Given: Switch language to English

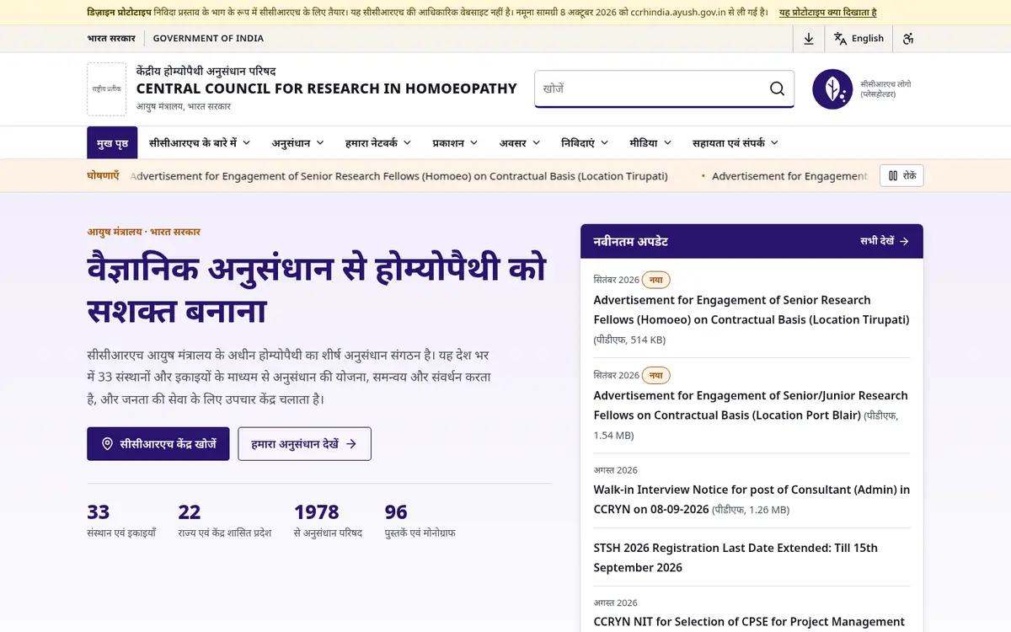Looking at the screenshot, I should [859, 38].
